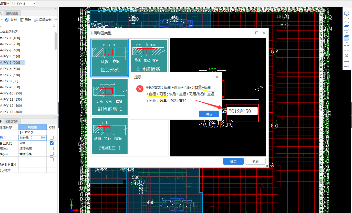The height and width of the screenshot is (213, 352).
Task: Select list item 3#-FYY-3 [400]
Action: pos(10,50)
